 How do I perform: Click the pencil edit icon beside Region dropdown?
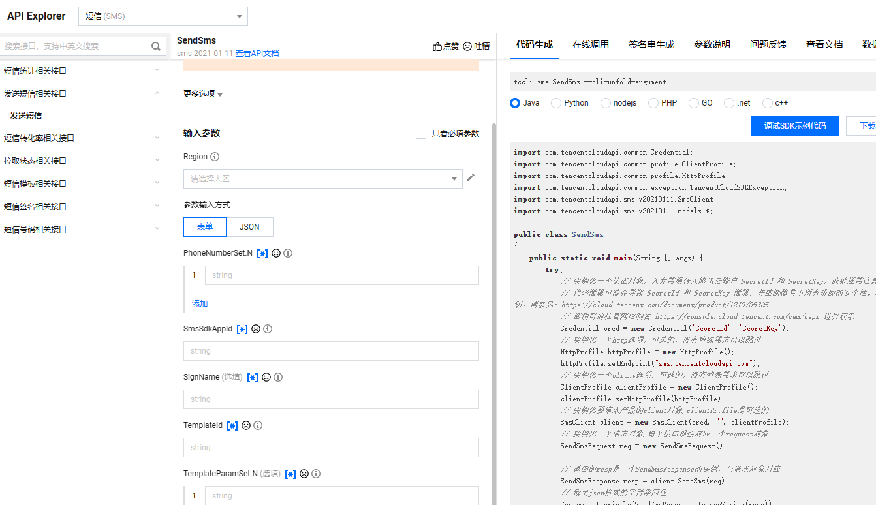coord(471,177)
